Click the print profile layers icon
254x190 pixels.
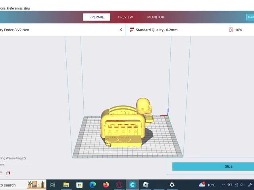click(x=132, y=30)
